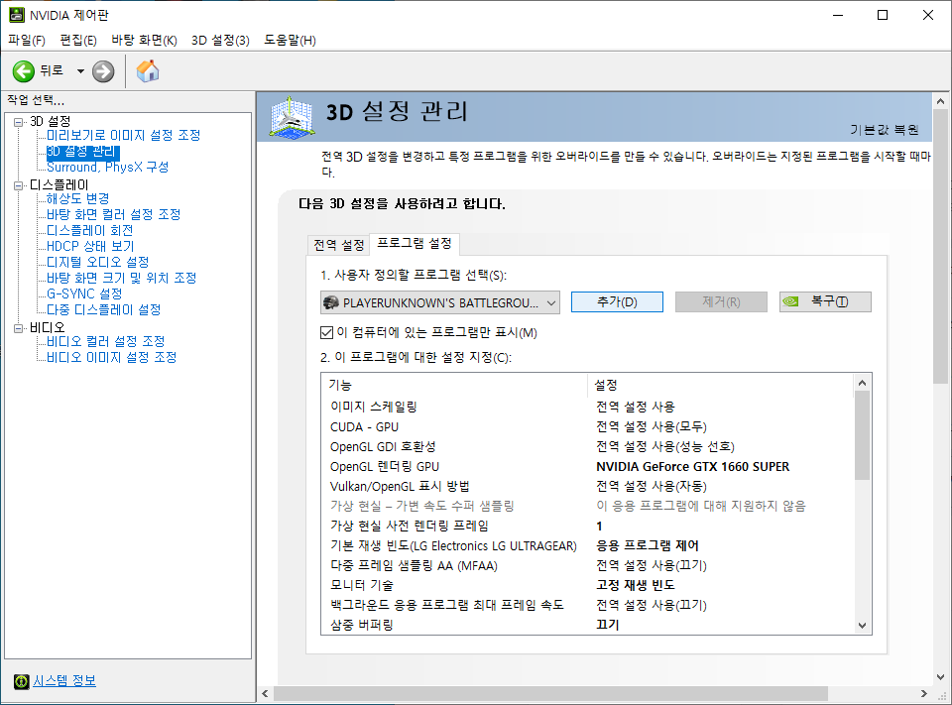The width and height of the screenshot is (952, 705).
Task: Select the 기본 재생 빈도 row
Action: tap(587, 546)
